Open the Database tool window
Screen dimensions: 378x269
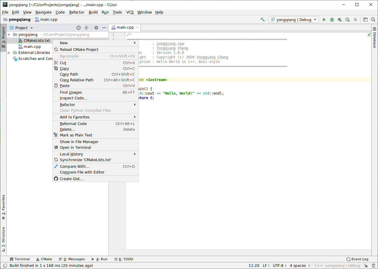374,38
